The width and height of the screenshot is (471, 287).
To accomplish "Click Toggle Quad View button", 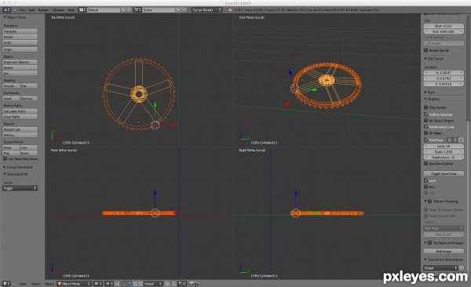I will pyautogui.click(x=444, y=173).
